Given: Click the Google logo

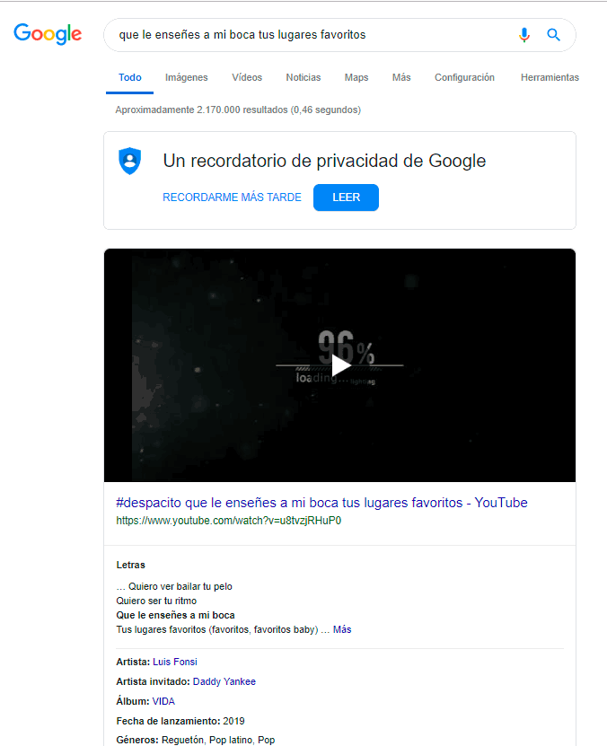Looking at the screenshot, I should (48, 34).
